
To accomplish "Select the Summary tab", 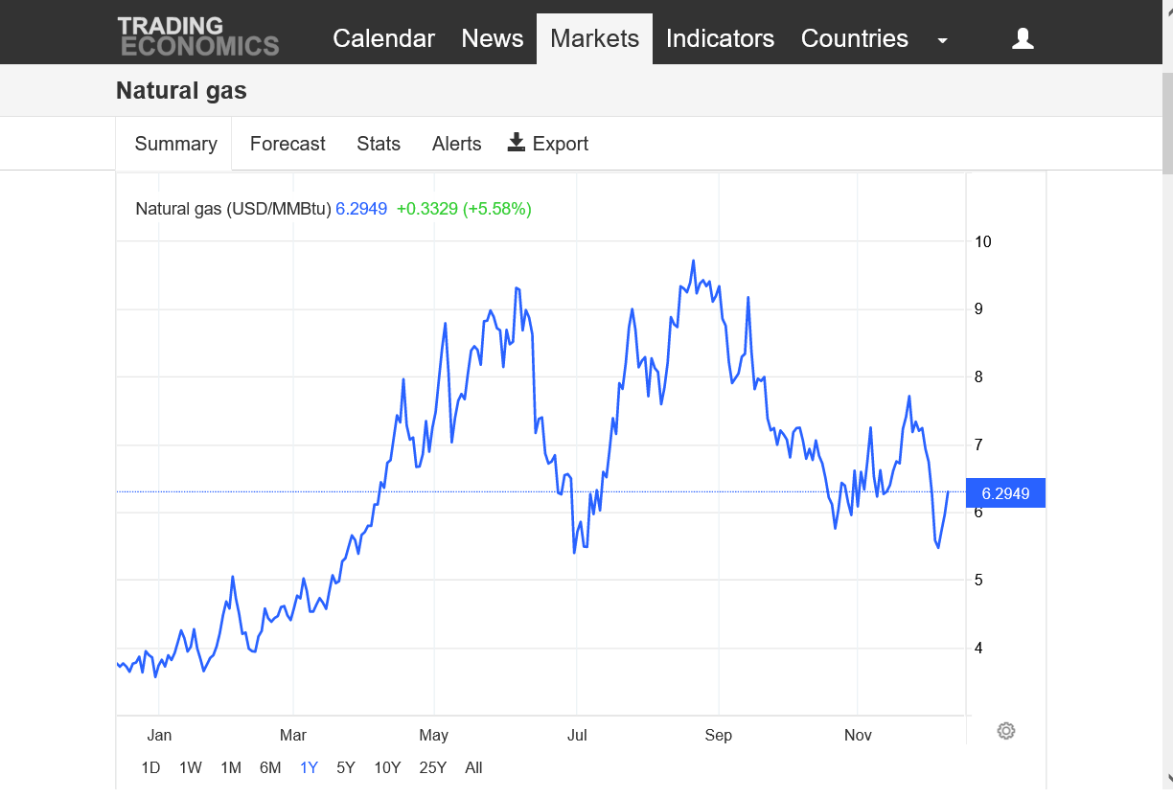I will pos(175,144).
